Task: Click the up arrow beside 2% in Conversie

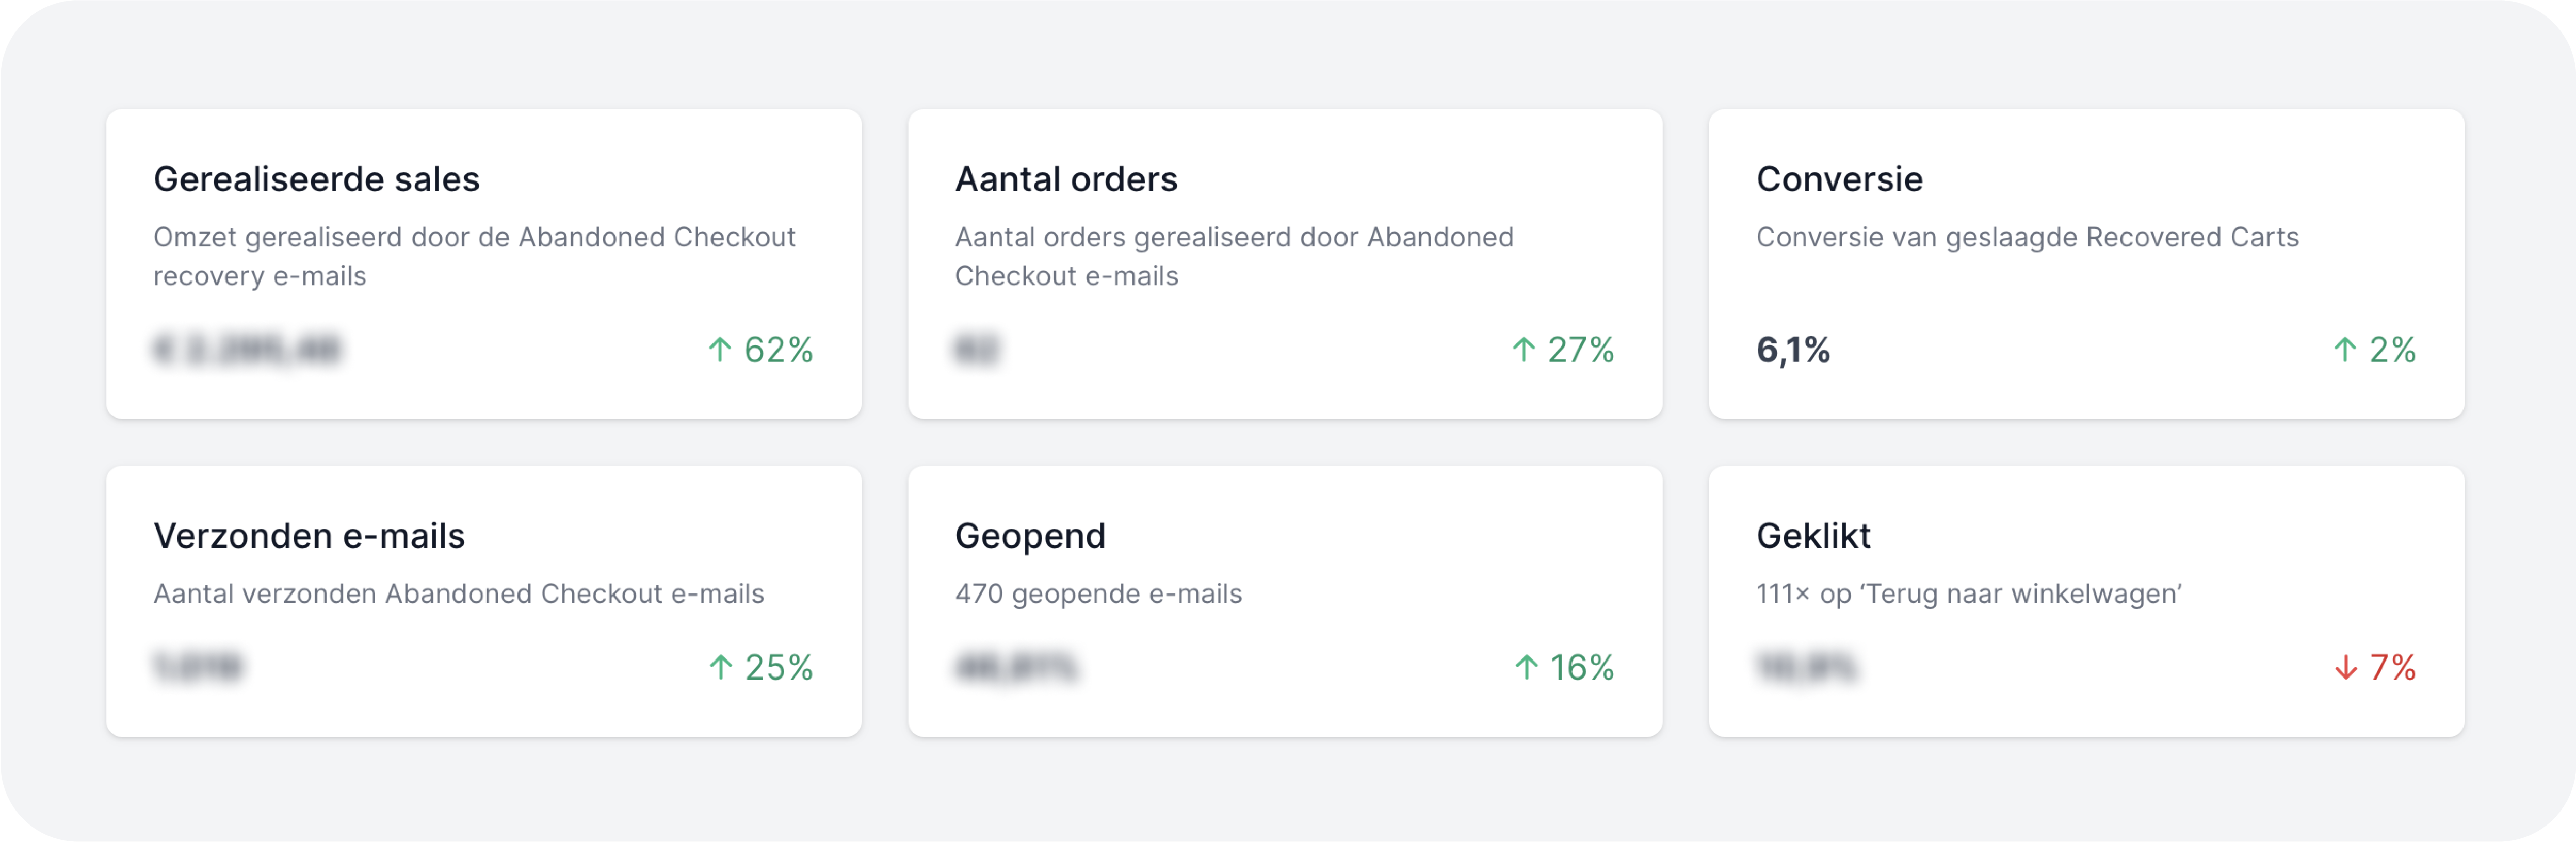Action: 2345,350
